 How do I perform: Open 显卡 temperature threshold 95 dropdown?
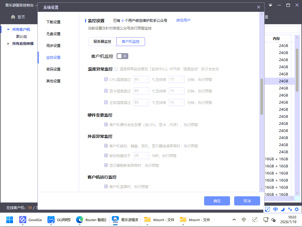click(141, 91)
